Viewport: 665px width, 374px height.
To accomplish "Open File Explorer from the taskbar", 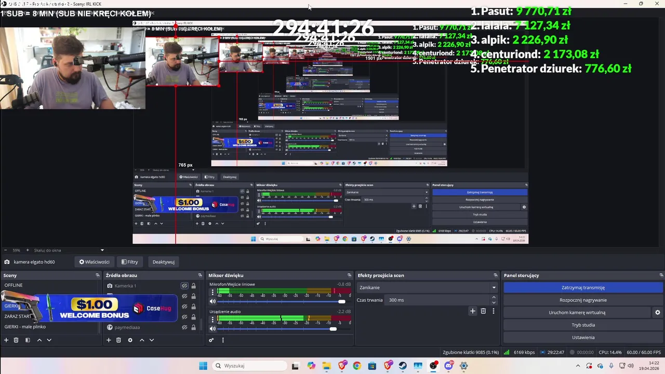I will (x=326, y=366).
